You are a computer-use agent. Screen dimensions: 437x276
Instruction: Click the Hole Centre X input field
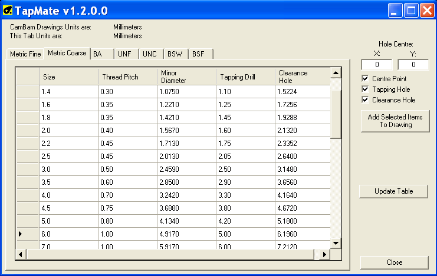(x=377, y=65)
